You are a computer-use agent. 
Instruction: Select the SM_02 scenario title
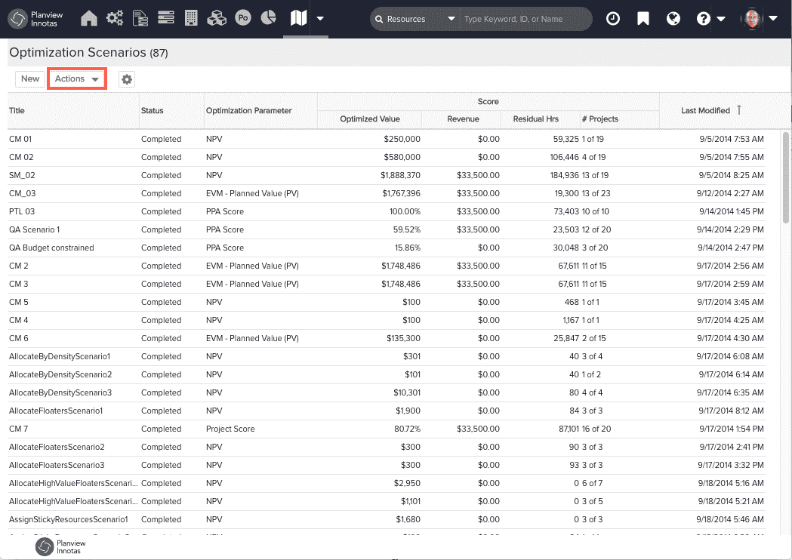pos(22,175)
